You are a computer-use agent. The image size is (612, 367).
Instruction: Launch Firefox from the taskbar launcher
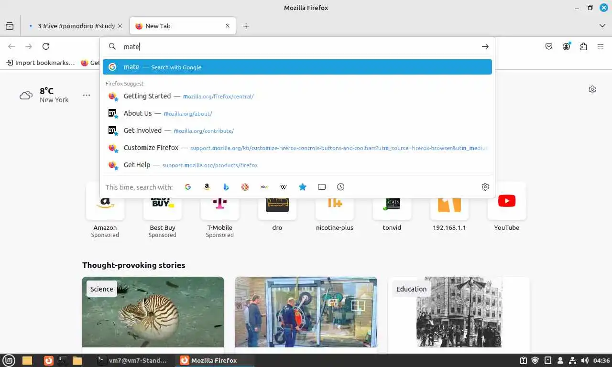[x=48, y=360]
